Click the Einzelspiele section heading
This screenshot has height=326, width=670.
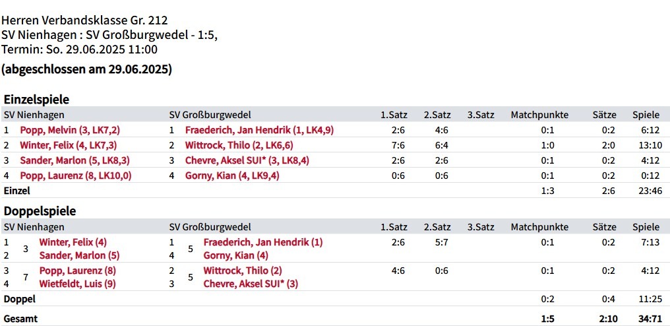tap(37, 99)
